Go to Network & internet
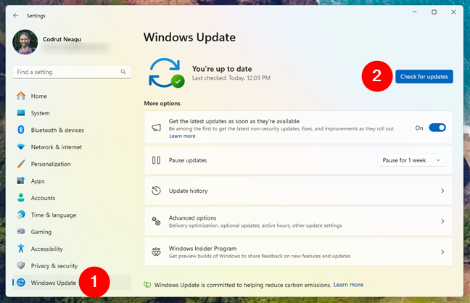This screenshot has width=470, height=303. (x=72, y=147)
